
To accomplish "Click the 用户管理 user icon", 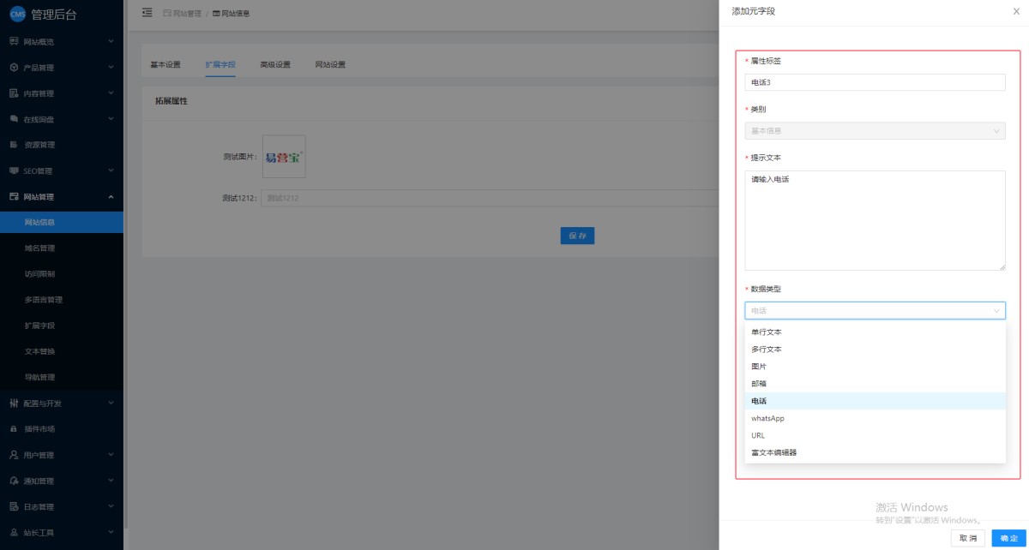I will (14, 455).
